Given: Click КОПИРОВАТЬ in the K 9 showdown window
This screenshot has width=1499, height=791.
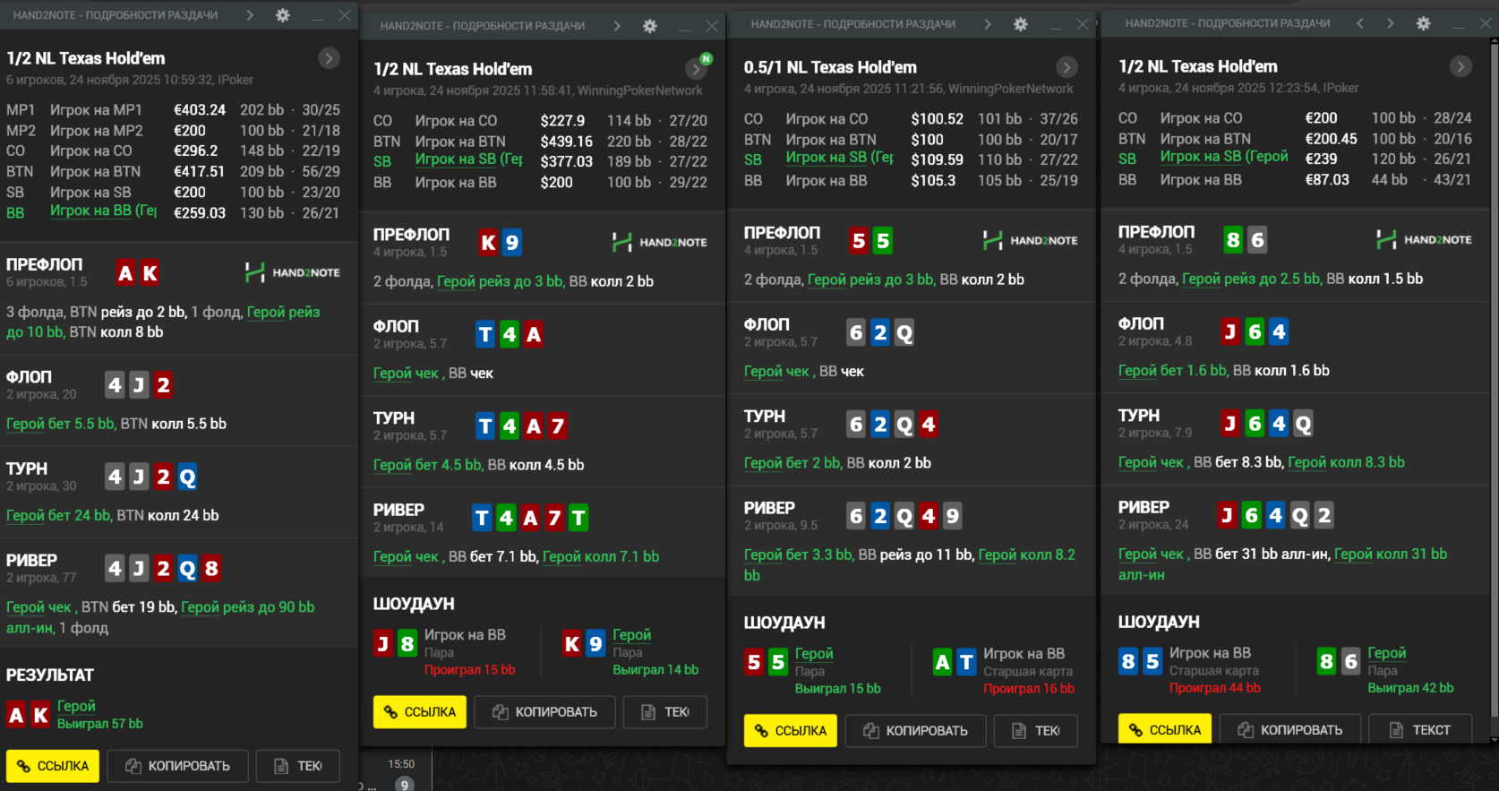Looking at the screenshot, I should click(x=544, y=712).
